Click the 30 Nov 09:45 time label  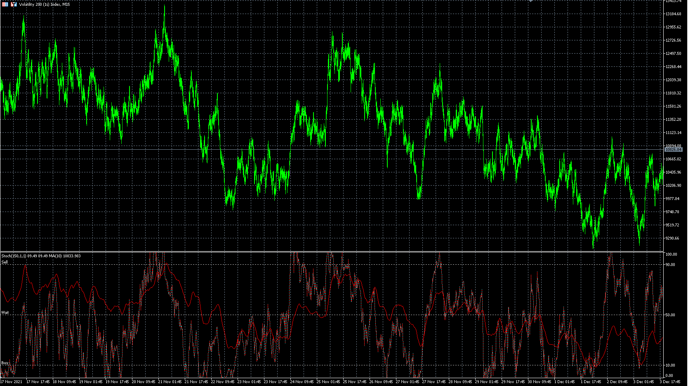540,382
